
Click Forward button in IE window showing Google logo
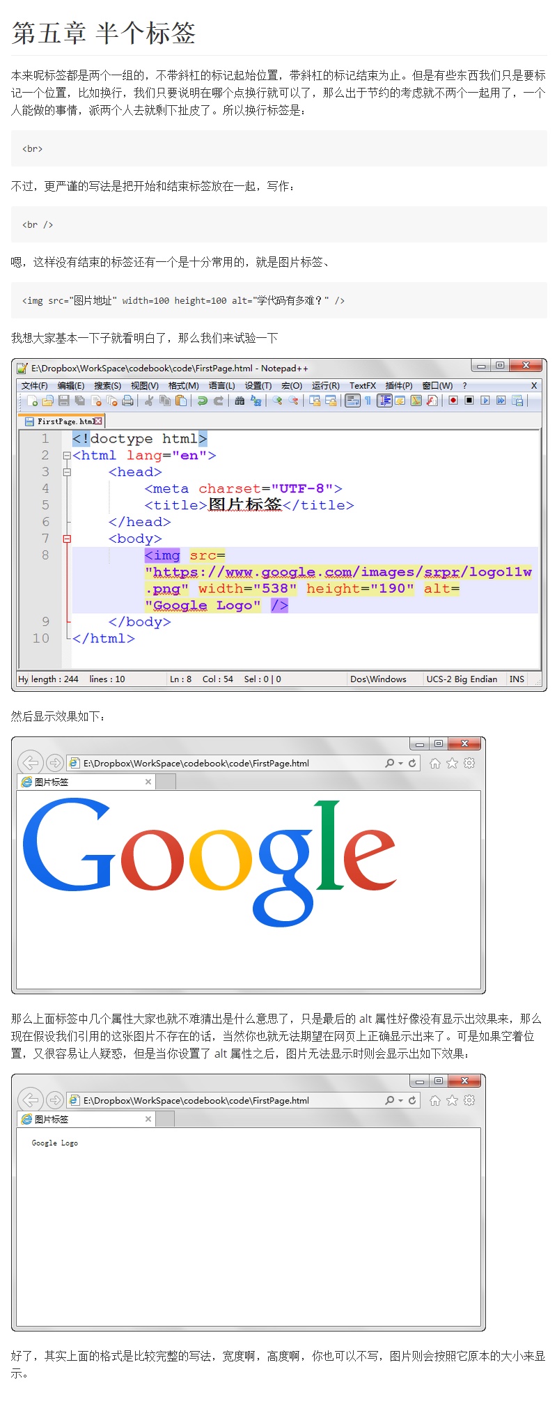tap(55, 763)
